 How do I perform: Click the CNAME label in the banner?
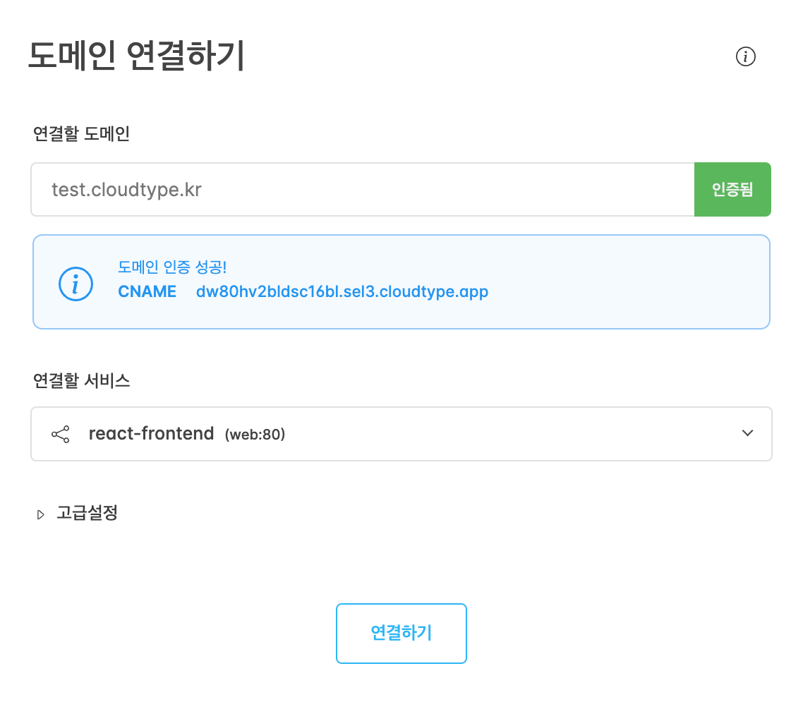(x=147, y=291)
